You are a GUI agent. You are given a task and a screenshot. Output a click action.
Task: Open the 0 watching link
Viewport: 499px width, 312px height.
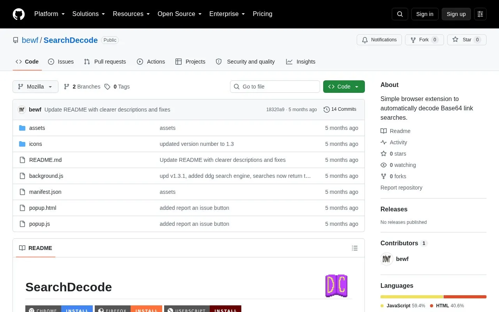[398, 165]
